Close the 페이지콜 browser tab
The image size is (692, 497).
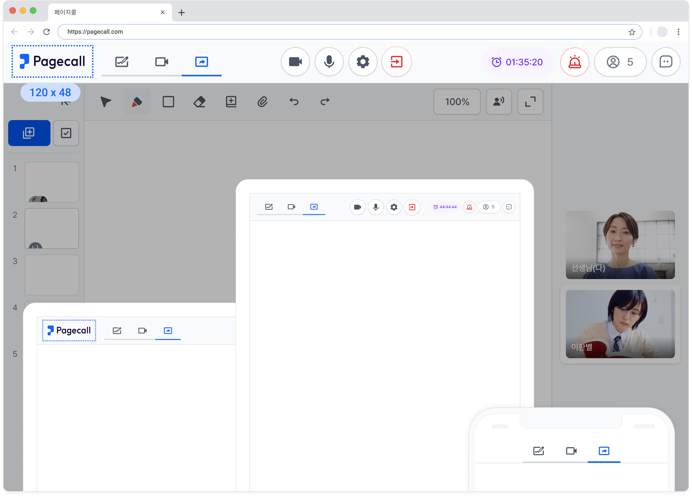point(163,12)
